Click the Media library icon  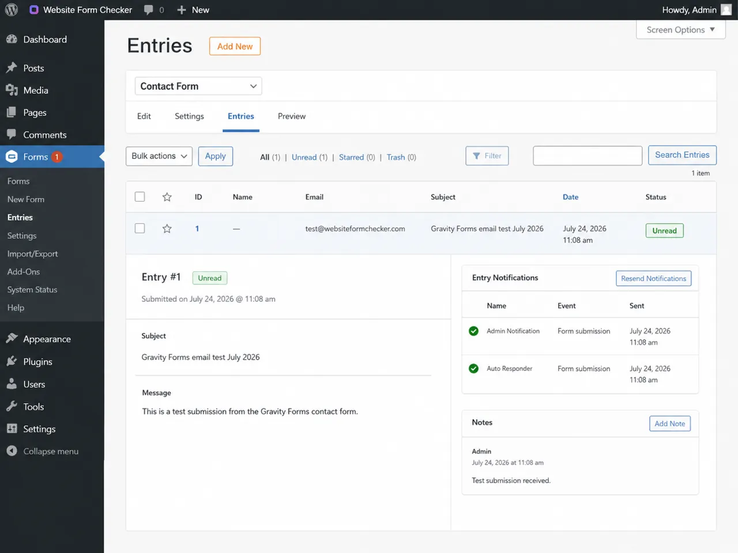point(12,90)
